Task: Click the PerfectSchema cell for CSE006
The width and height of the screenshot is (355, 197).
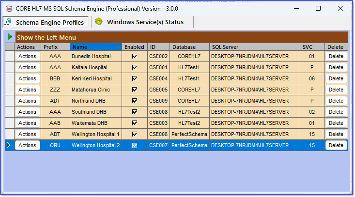Action: 189,134
